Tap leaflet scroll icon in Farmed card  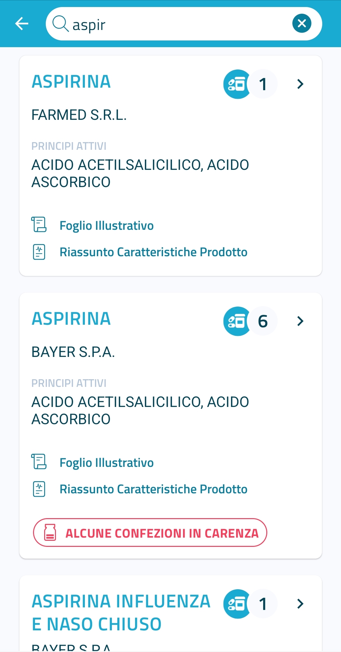(39, 225)
